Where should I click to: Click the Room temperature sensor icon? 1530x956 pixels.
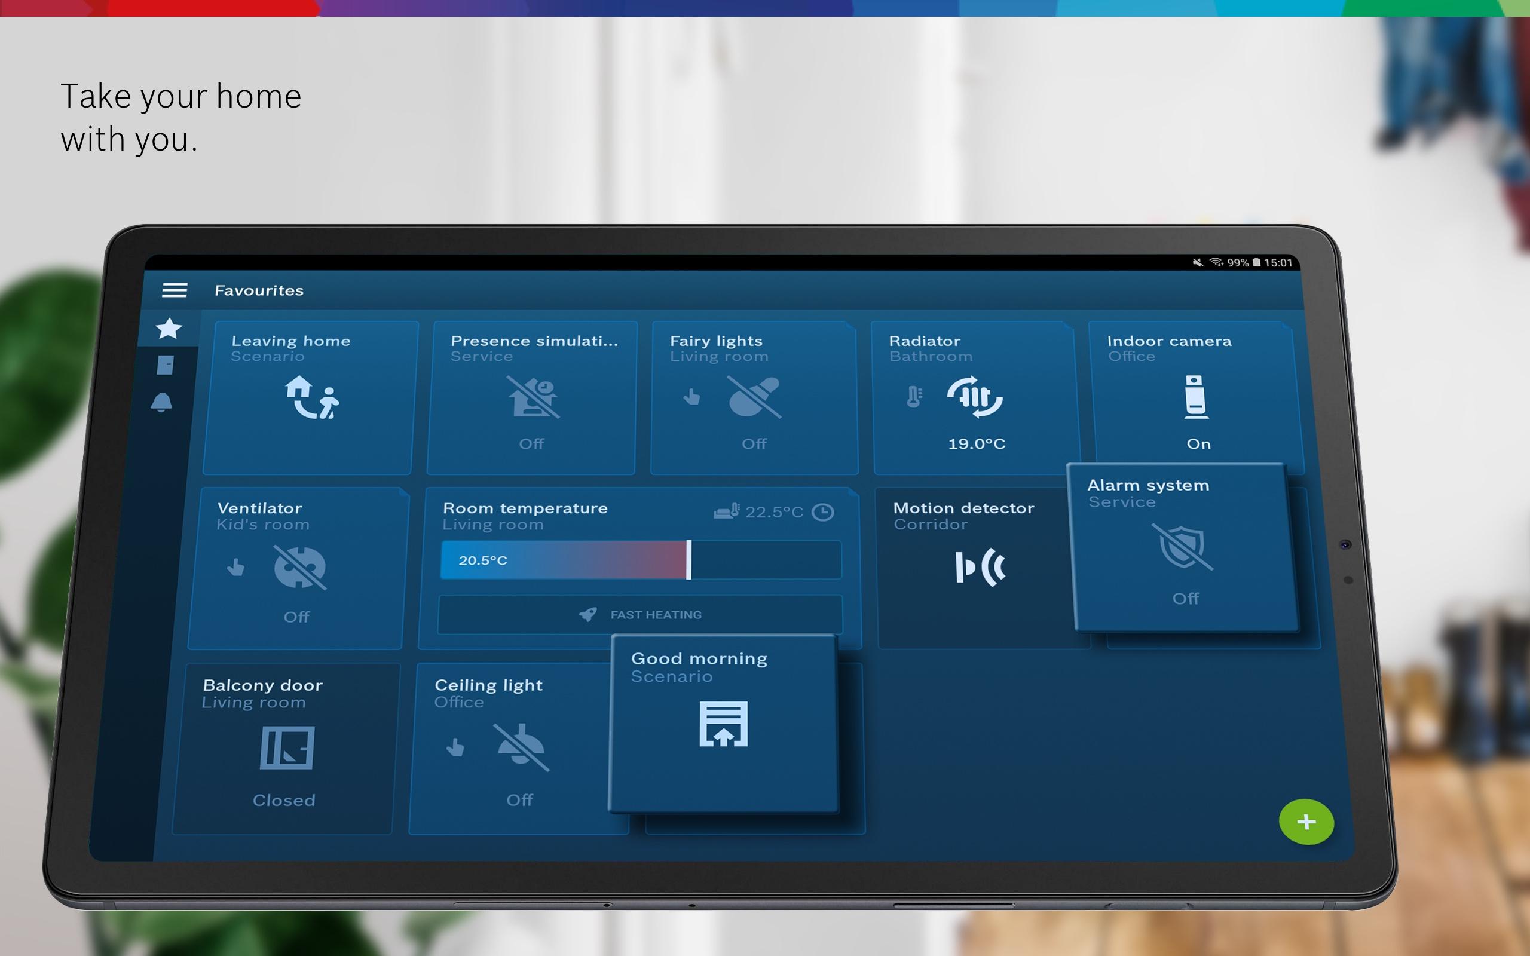[x=726, y=511]
